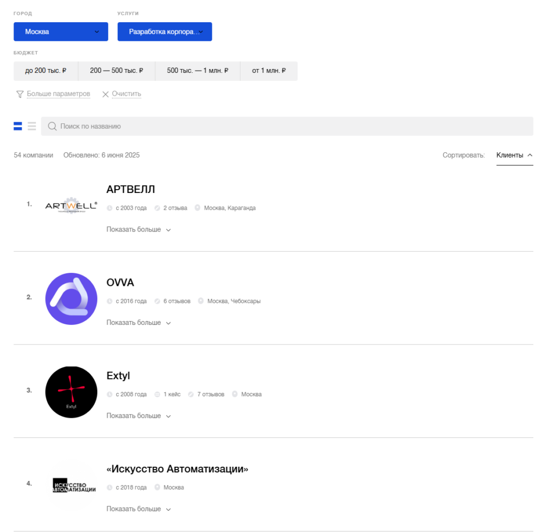The image size is (556, 532).
Task: Click the clock icon next to с 2016 года
Action: [110, 301]
